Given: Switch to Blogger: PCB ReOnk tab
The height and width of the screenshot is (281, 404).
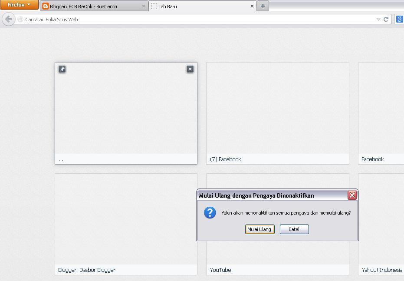Looking at the screenshot, I should (94, 7).
